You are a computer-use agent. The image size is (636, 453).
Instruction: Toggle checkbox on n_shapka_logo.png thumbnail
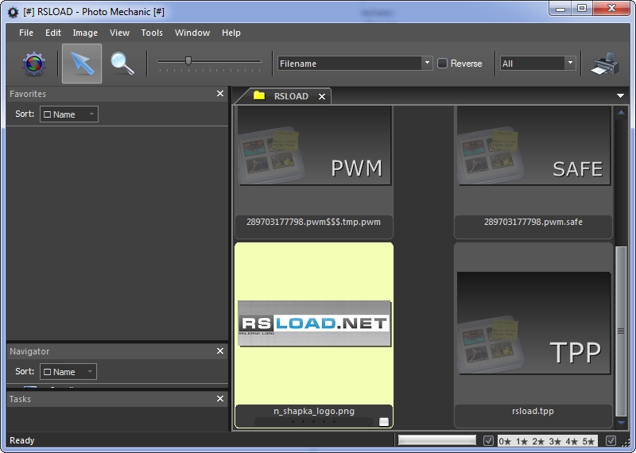(384, 421)
